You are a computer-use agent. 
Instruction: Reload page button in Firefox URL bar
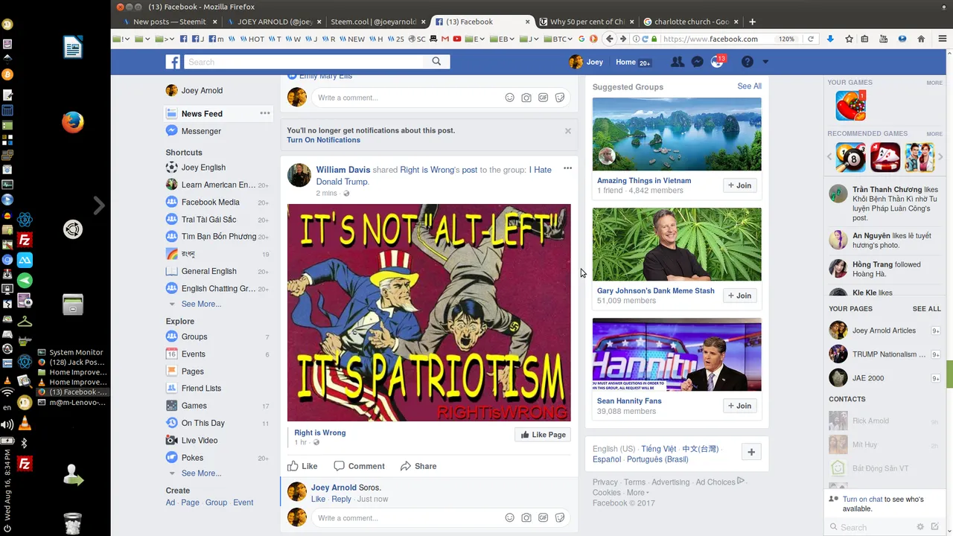pyautogui.click(x=811, y=39)
